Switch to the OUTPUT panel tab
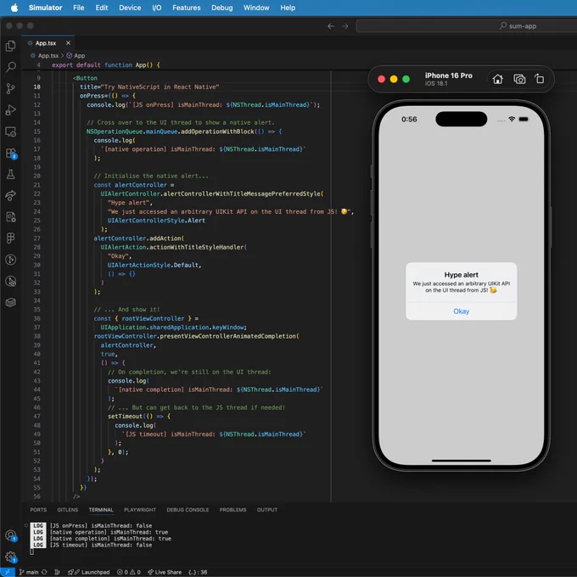The width and height of the screenshot is (577, 577). click(267, 510)
